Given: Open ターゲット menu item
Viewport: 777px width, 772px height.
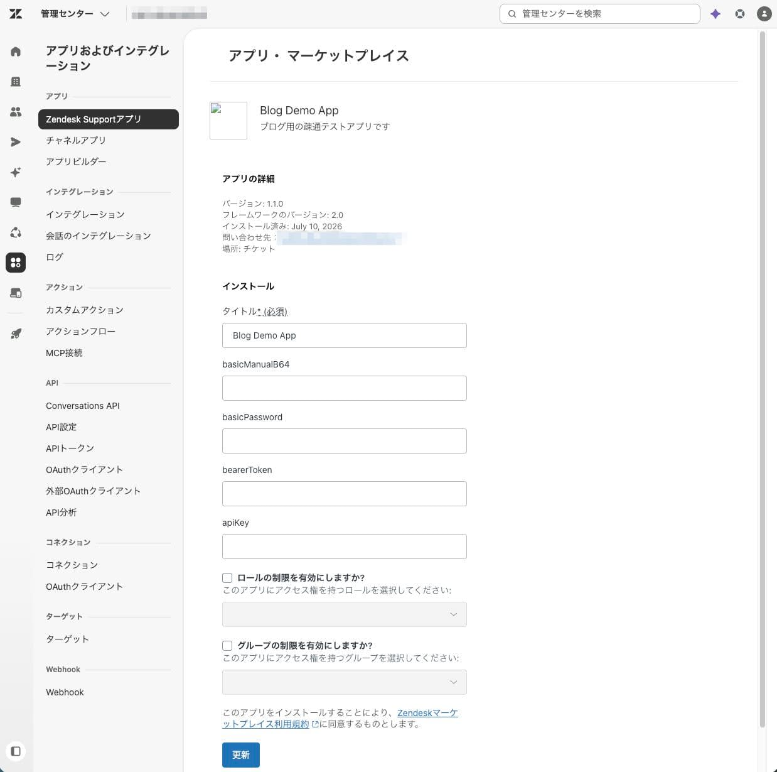Looking at the screenshot, I should click(x=68, y=639).
